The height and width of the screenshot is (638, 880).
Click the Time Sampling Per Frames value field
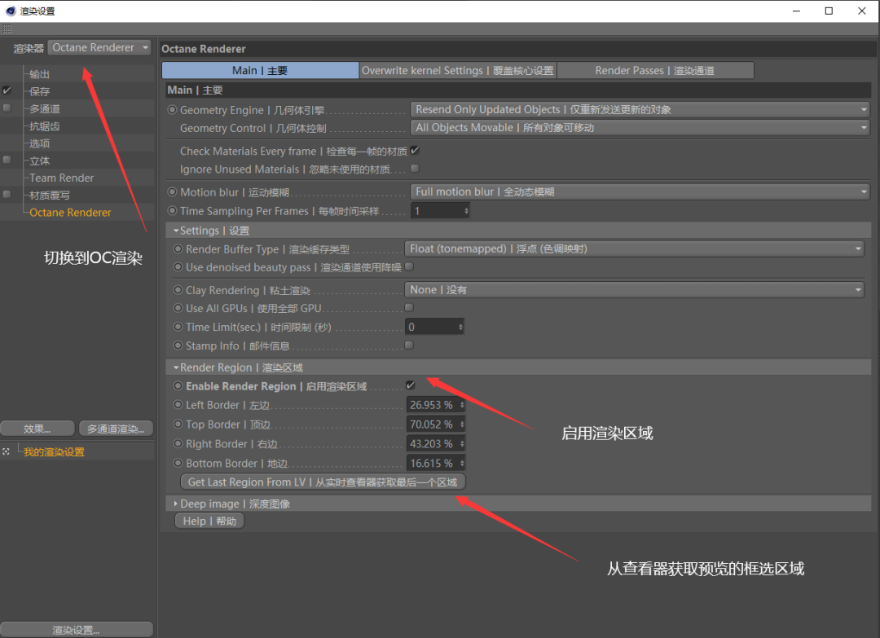[x=440, y=211]
